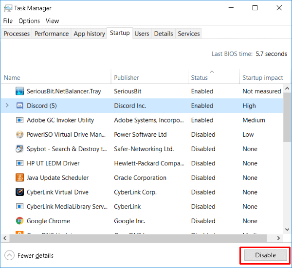The height and width of the screenshot is (268, 292).
Task: Click the Task Manager title bar icon
Action: (8, 8)
